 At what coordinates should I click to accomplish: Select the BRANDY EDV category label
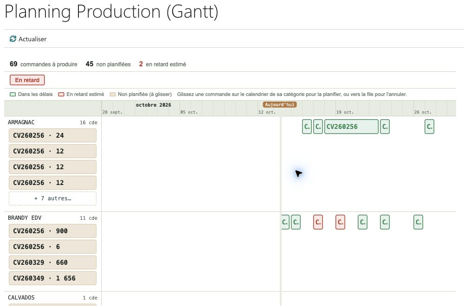pyautogui.click(x=25, y=218)
